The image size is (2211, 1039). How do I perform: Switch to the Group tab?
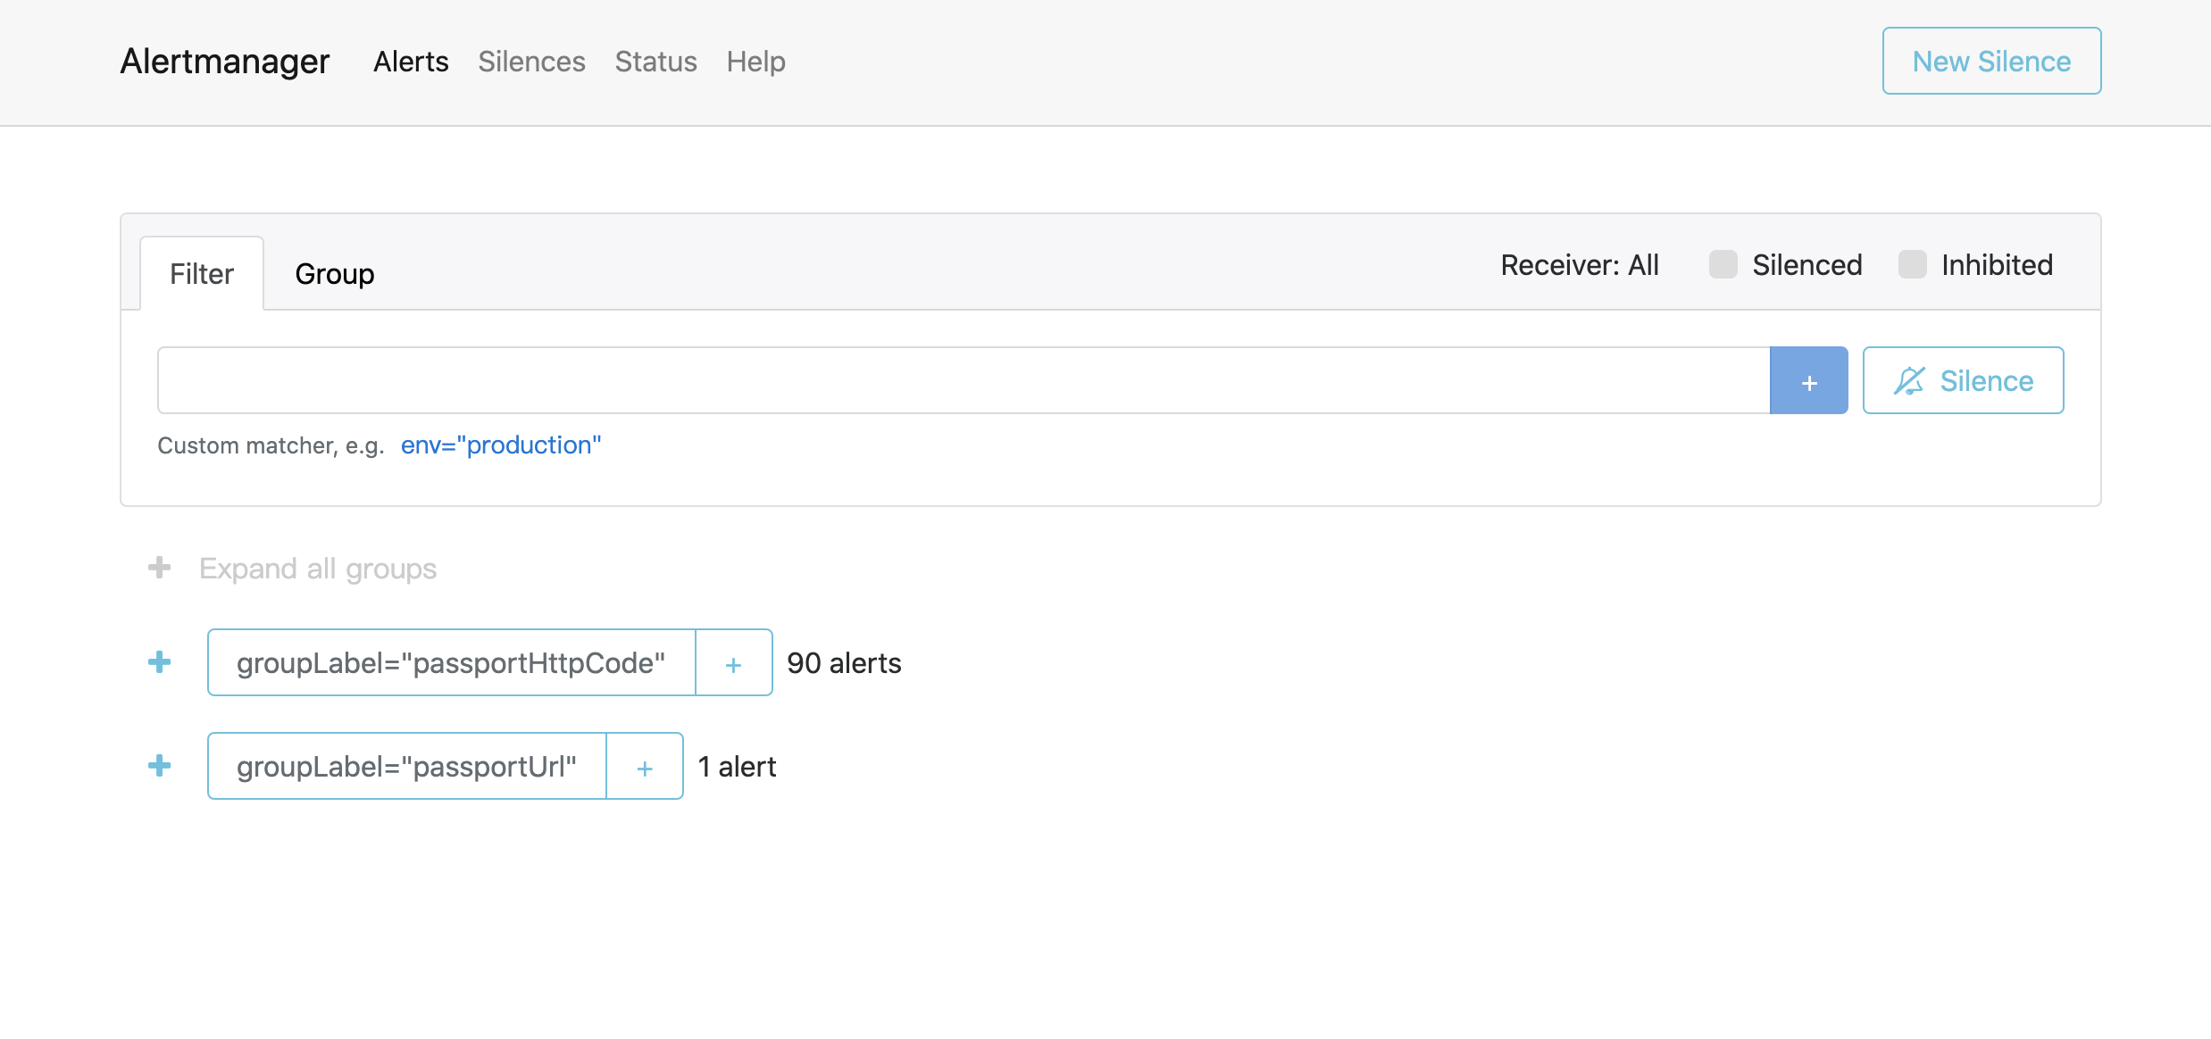coord(335,273)
